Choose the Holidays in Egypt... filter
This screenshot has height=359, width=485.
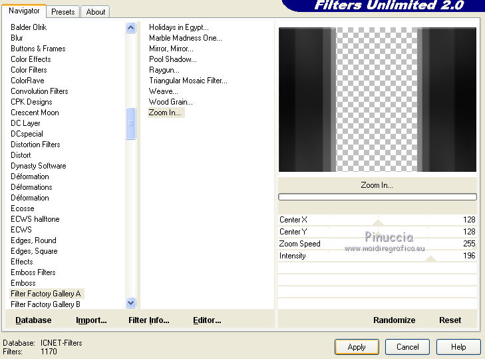179,27
